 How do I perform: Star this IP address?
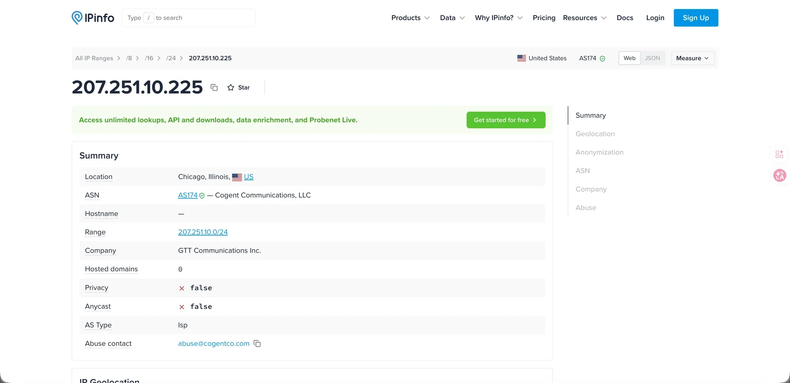tap(239, 88)
